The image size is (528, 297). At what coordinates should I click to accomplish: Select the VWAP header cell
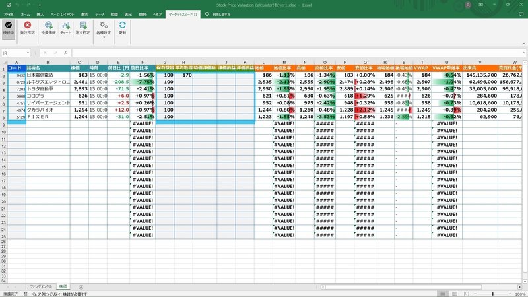click(422, 68)
